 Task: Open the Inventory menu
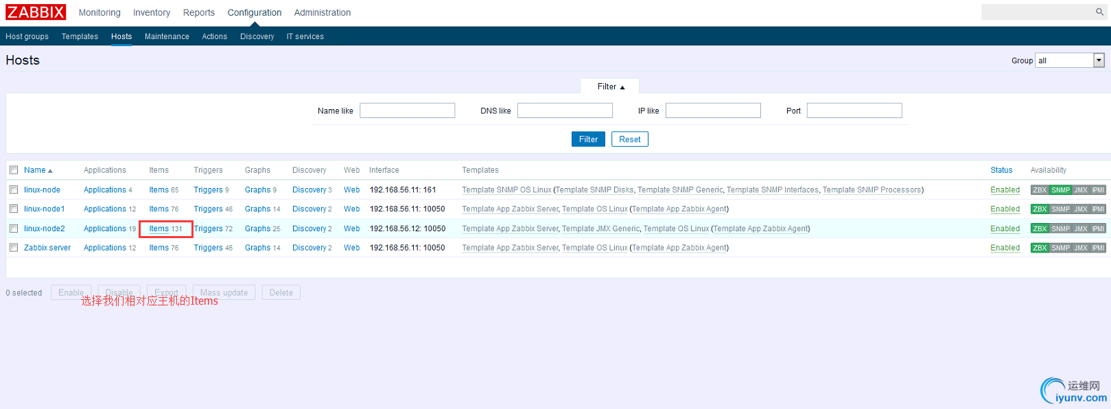tap(152, 12)
